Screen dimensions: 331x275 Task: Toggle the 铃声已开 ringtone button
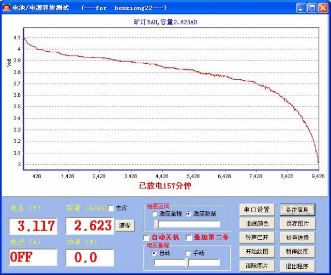tap(257, 238)
